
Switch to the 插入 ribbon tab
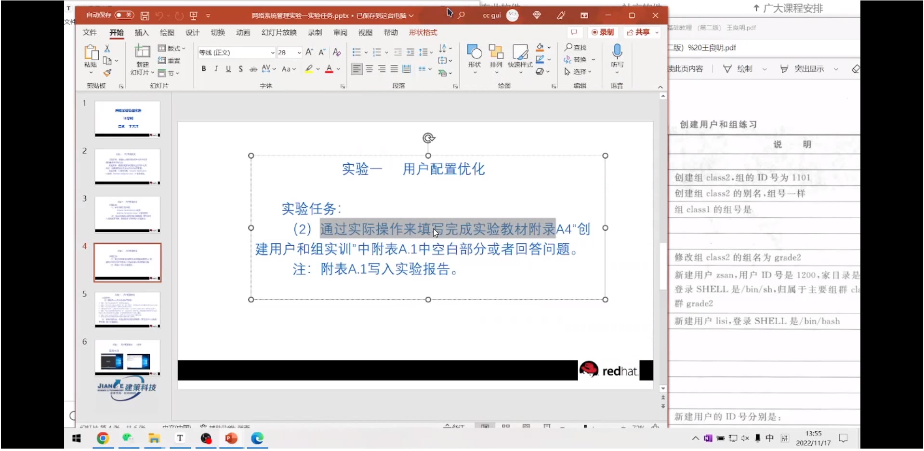pos(141,32)
